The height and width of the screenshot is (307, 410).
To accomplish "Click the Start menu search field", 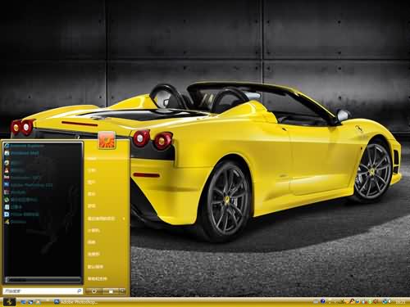I will coord(43,291).
